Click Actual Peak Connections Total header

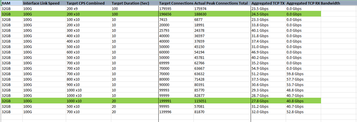[222, 3]
